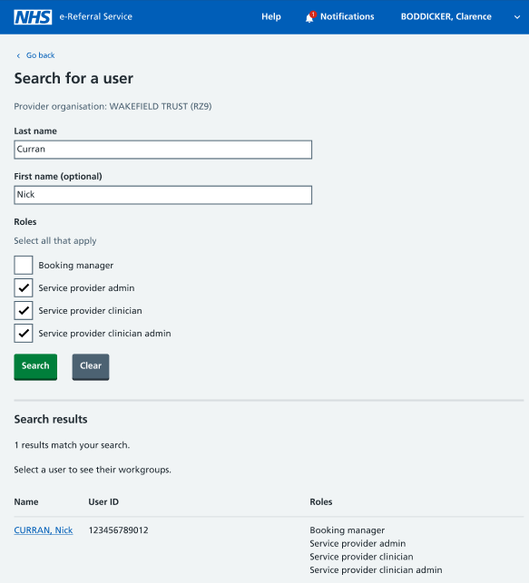The height and width of the screenshot is (583, 529).
Task: Click the Go back chevron icon
Action: (x=18, y=56)
